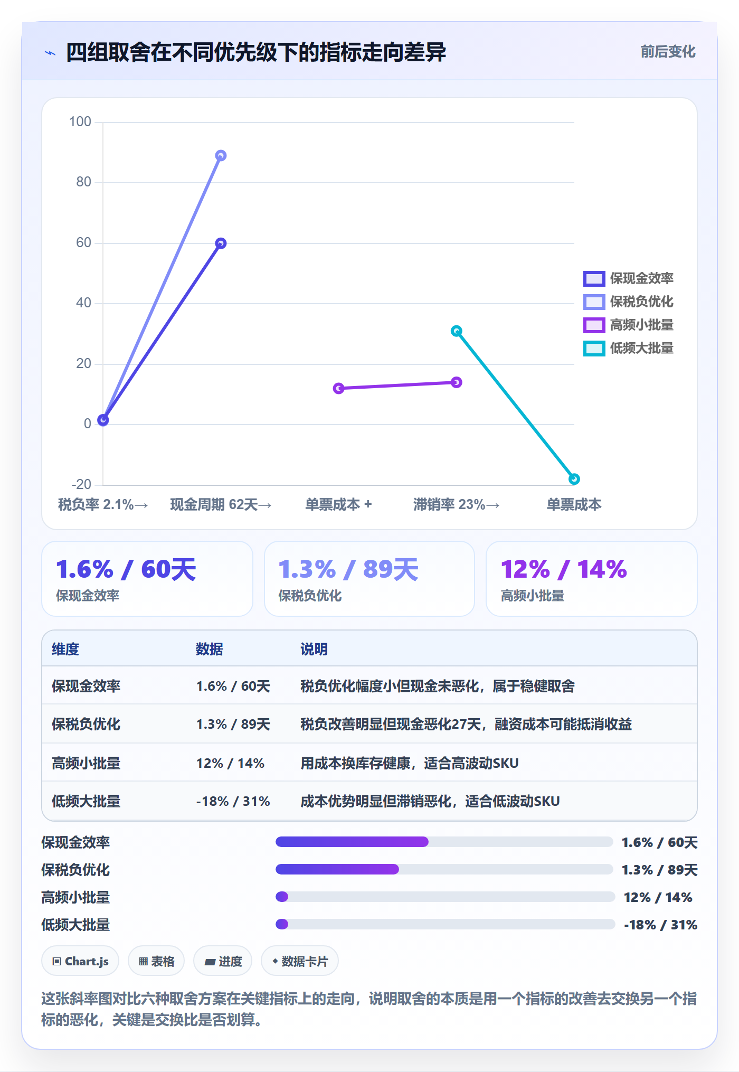Toggle 保税负优化 legend swatch
This screenshot has width=739, height=1072.
[x=594, y=302]
